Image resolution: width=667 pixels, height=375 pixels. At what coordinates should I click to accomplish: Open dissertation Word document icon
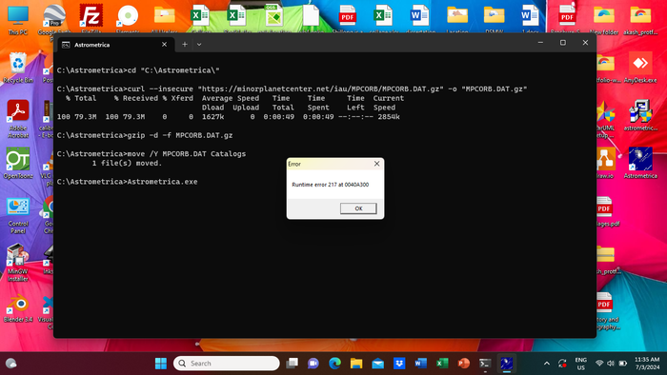point(420,19)
